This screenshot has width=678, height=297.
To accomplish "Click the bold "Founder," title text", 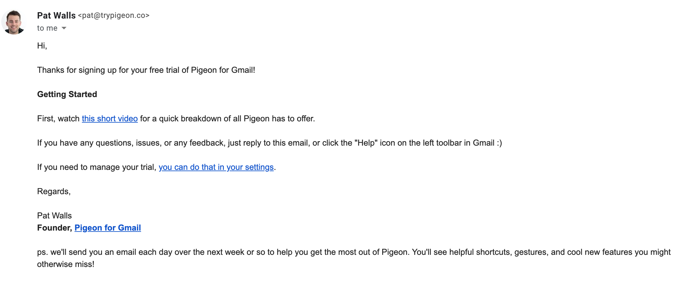I will point(54,228).
